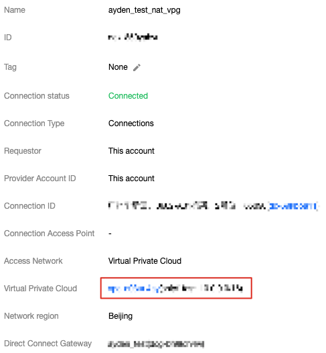Open the blue Connection ID link
The image size is (326, 353).
click(293, 206)
